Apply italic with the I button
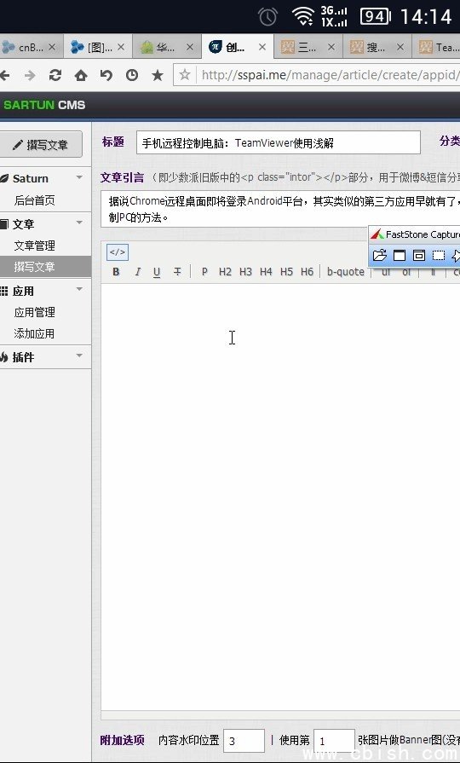This screenshot has width=460, height=763. [138, 272]
